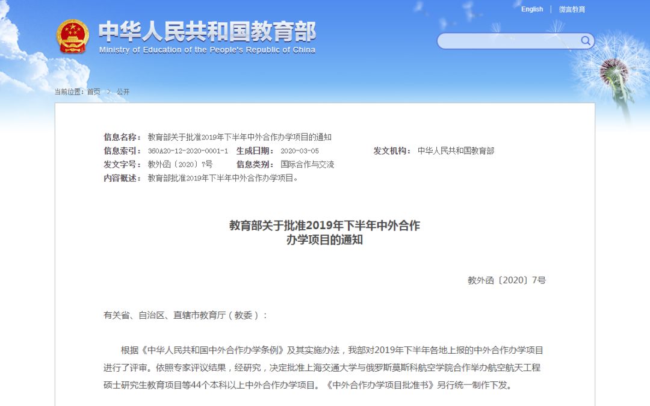Click the 信息类别 value 国际合作与交流
650x406 pixels.
point(307,164)
